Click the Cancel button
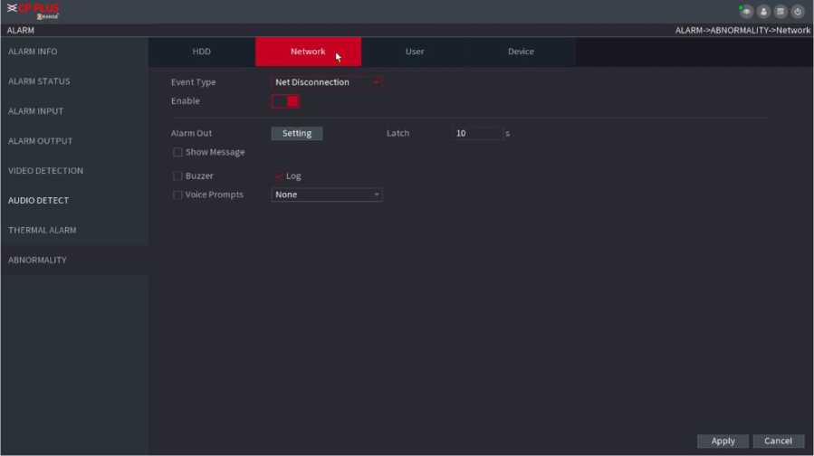The width and height of the screenshot is (814, 456). (778, 441)
